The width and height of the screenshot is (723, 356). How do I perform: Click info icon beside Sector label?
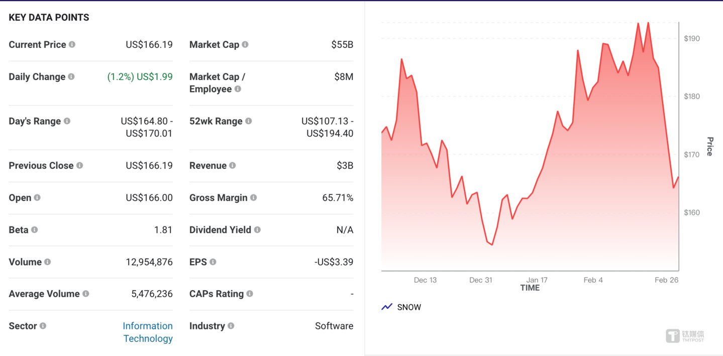point(43,326)
